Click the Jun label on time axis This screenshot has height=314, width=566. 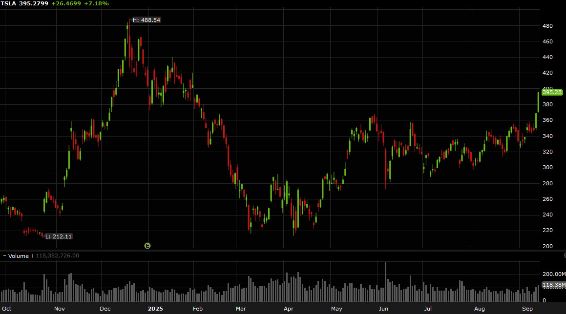pos(383,309)
